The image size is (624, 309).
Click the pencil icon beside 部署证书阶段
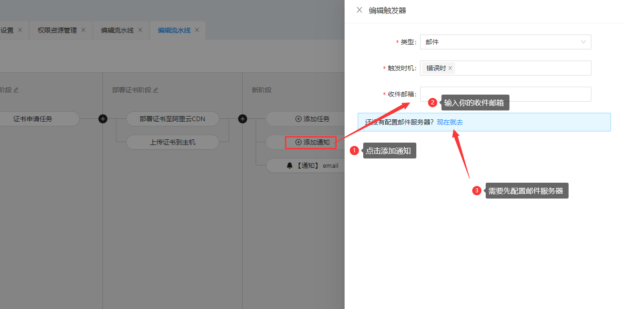pyautogui.click(x=156, y=90)
